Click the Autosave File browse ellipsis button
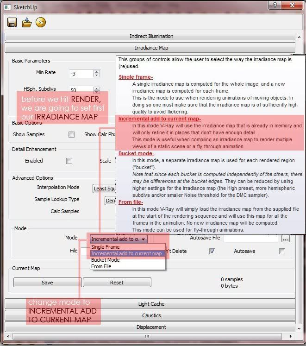The image size is (306, 346). pos(286,239)
